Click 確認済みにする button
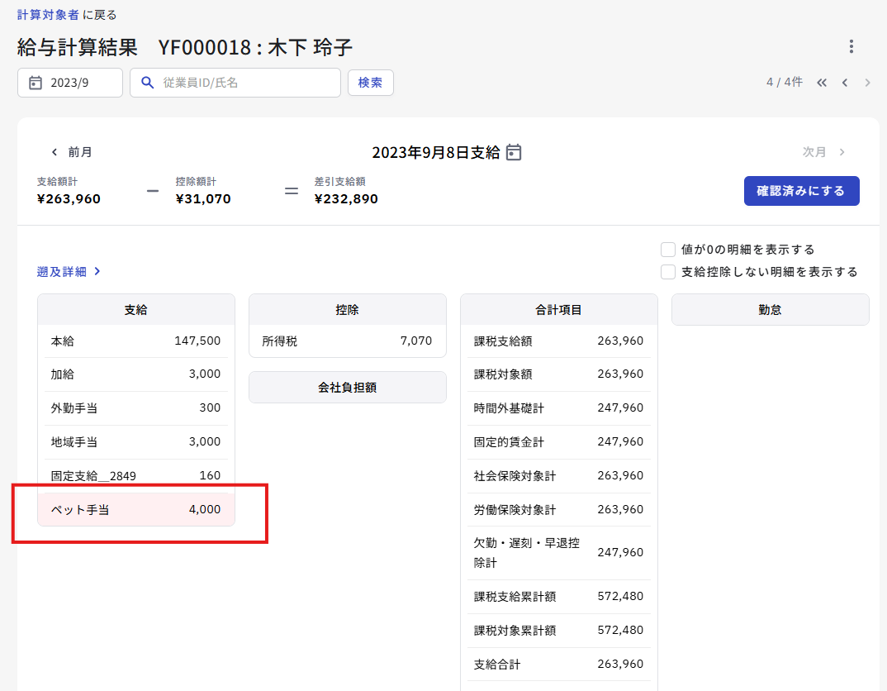Image resolution: width=887 pixels, height=691 pixels. coord(801,191)
